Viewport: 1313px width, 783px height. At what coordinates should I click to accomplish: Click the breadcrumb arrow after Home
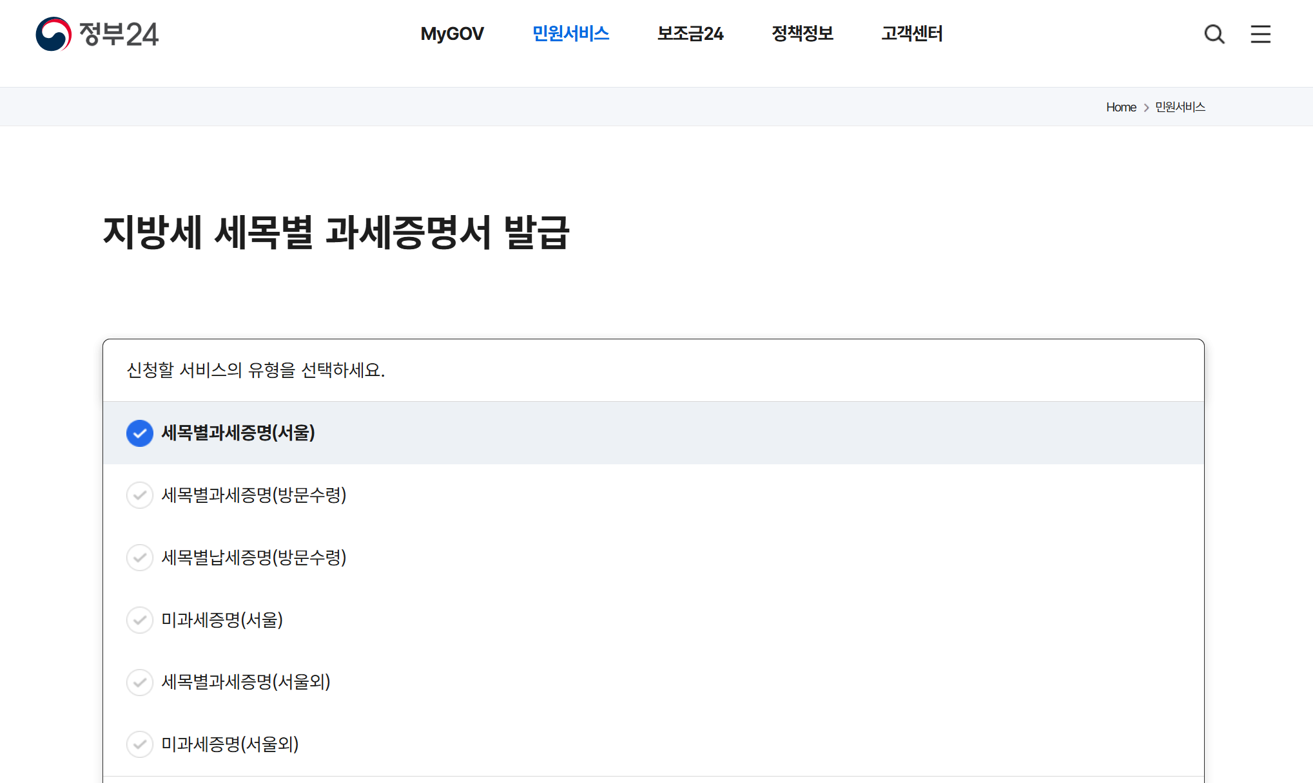pos(1147,107)
